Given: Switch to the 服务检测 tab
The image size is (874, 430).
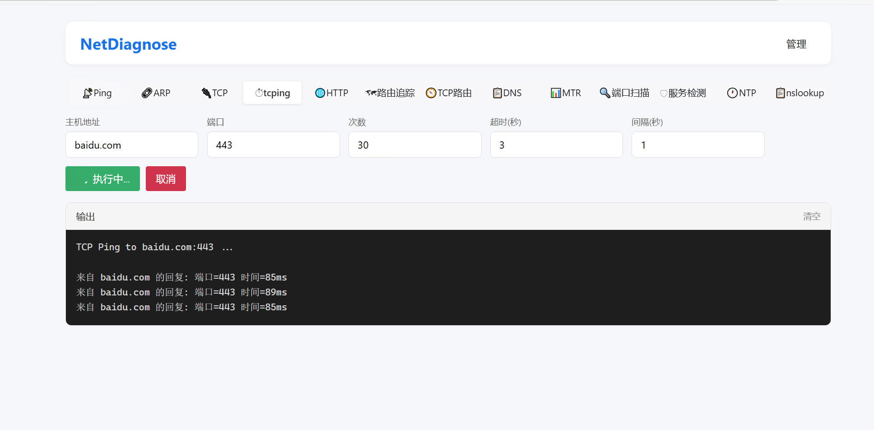Looking at the screenshot, I should point(683,93).
